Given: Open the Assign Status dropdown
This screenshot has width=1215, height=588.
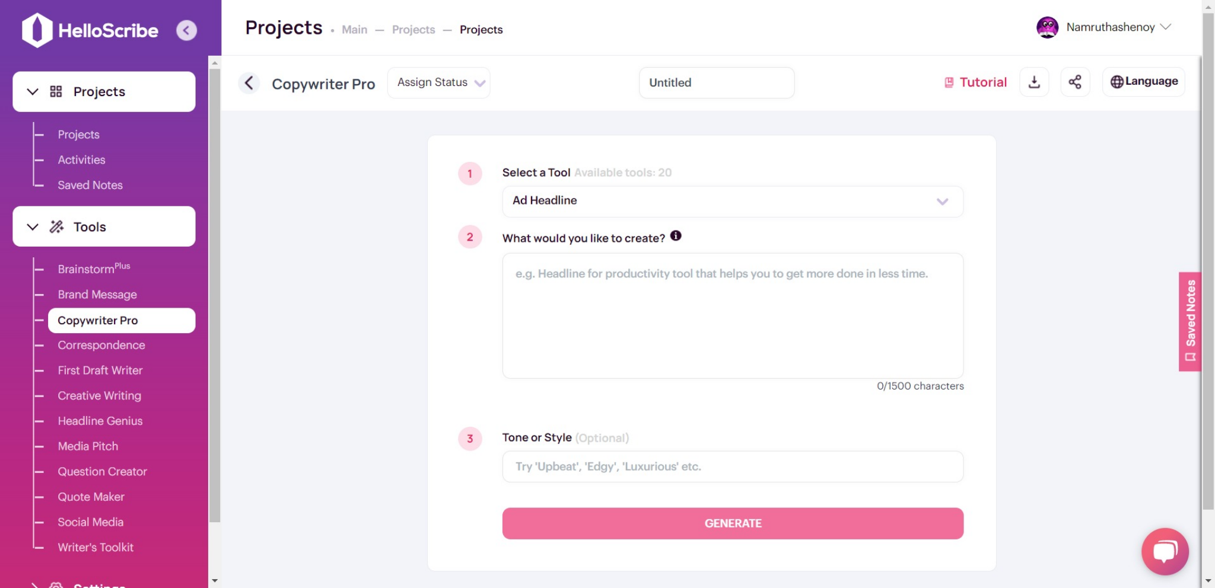Looking at the screenshot, I should coord(439,82).
